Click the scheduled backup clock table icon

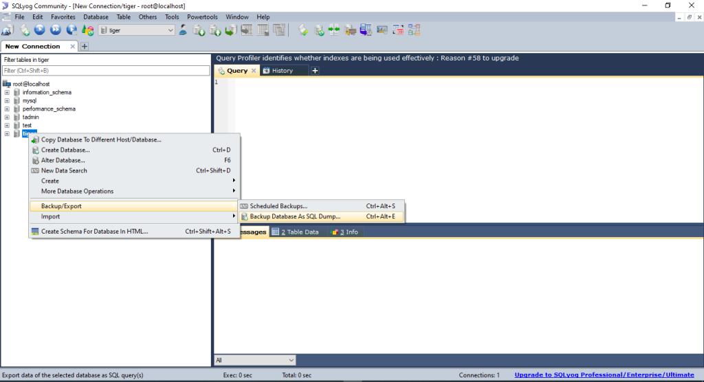click(x=366, y=30)
